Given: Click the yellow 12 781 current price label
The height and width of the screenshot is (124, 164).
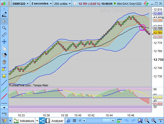Looking at the screenshot, I should 158,33.
